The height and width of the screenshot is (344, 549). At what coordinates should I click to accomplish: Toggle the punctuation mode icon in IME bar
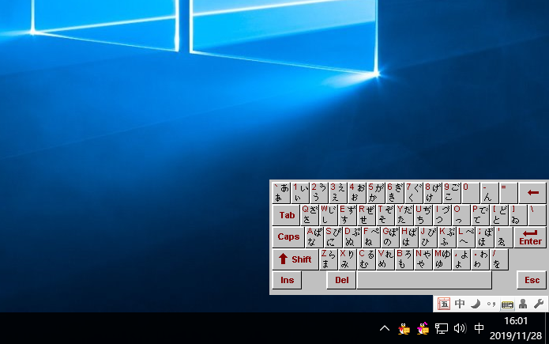(x=491, y=304)
